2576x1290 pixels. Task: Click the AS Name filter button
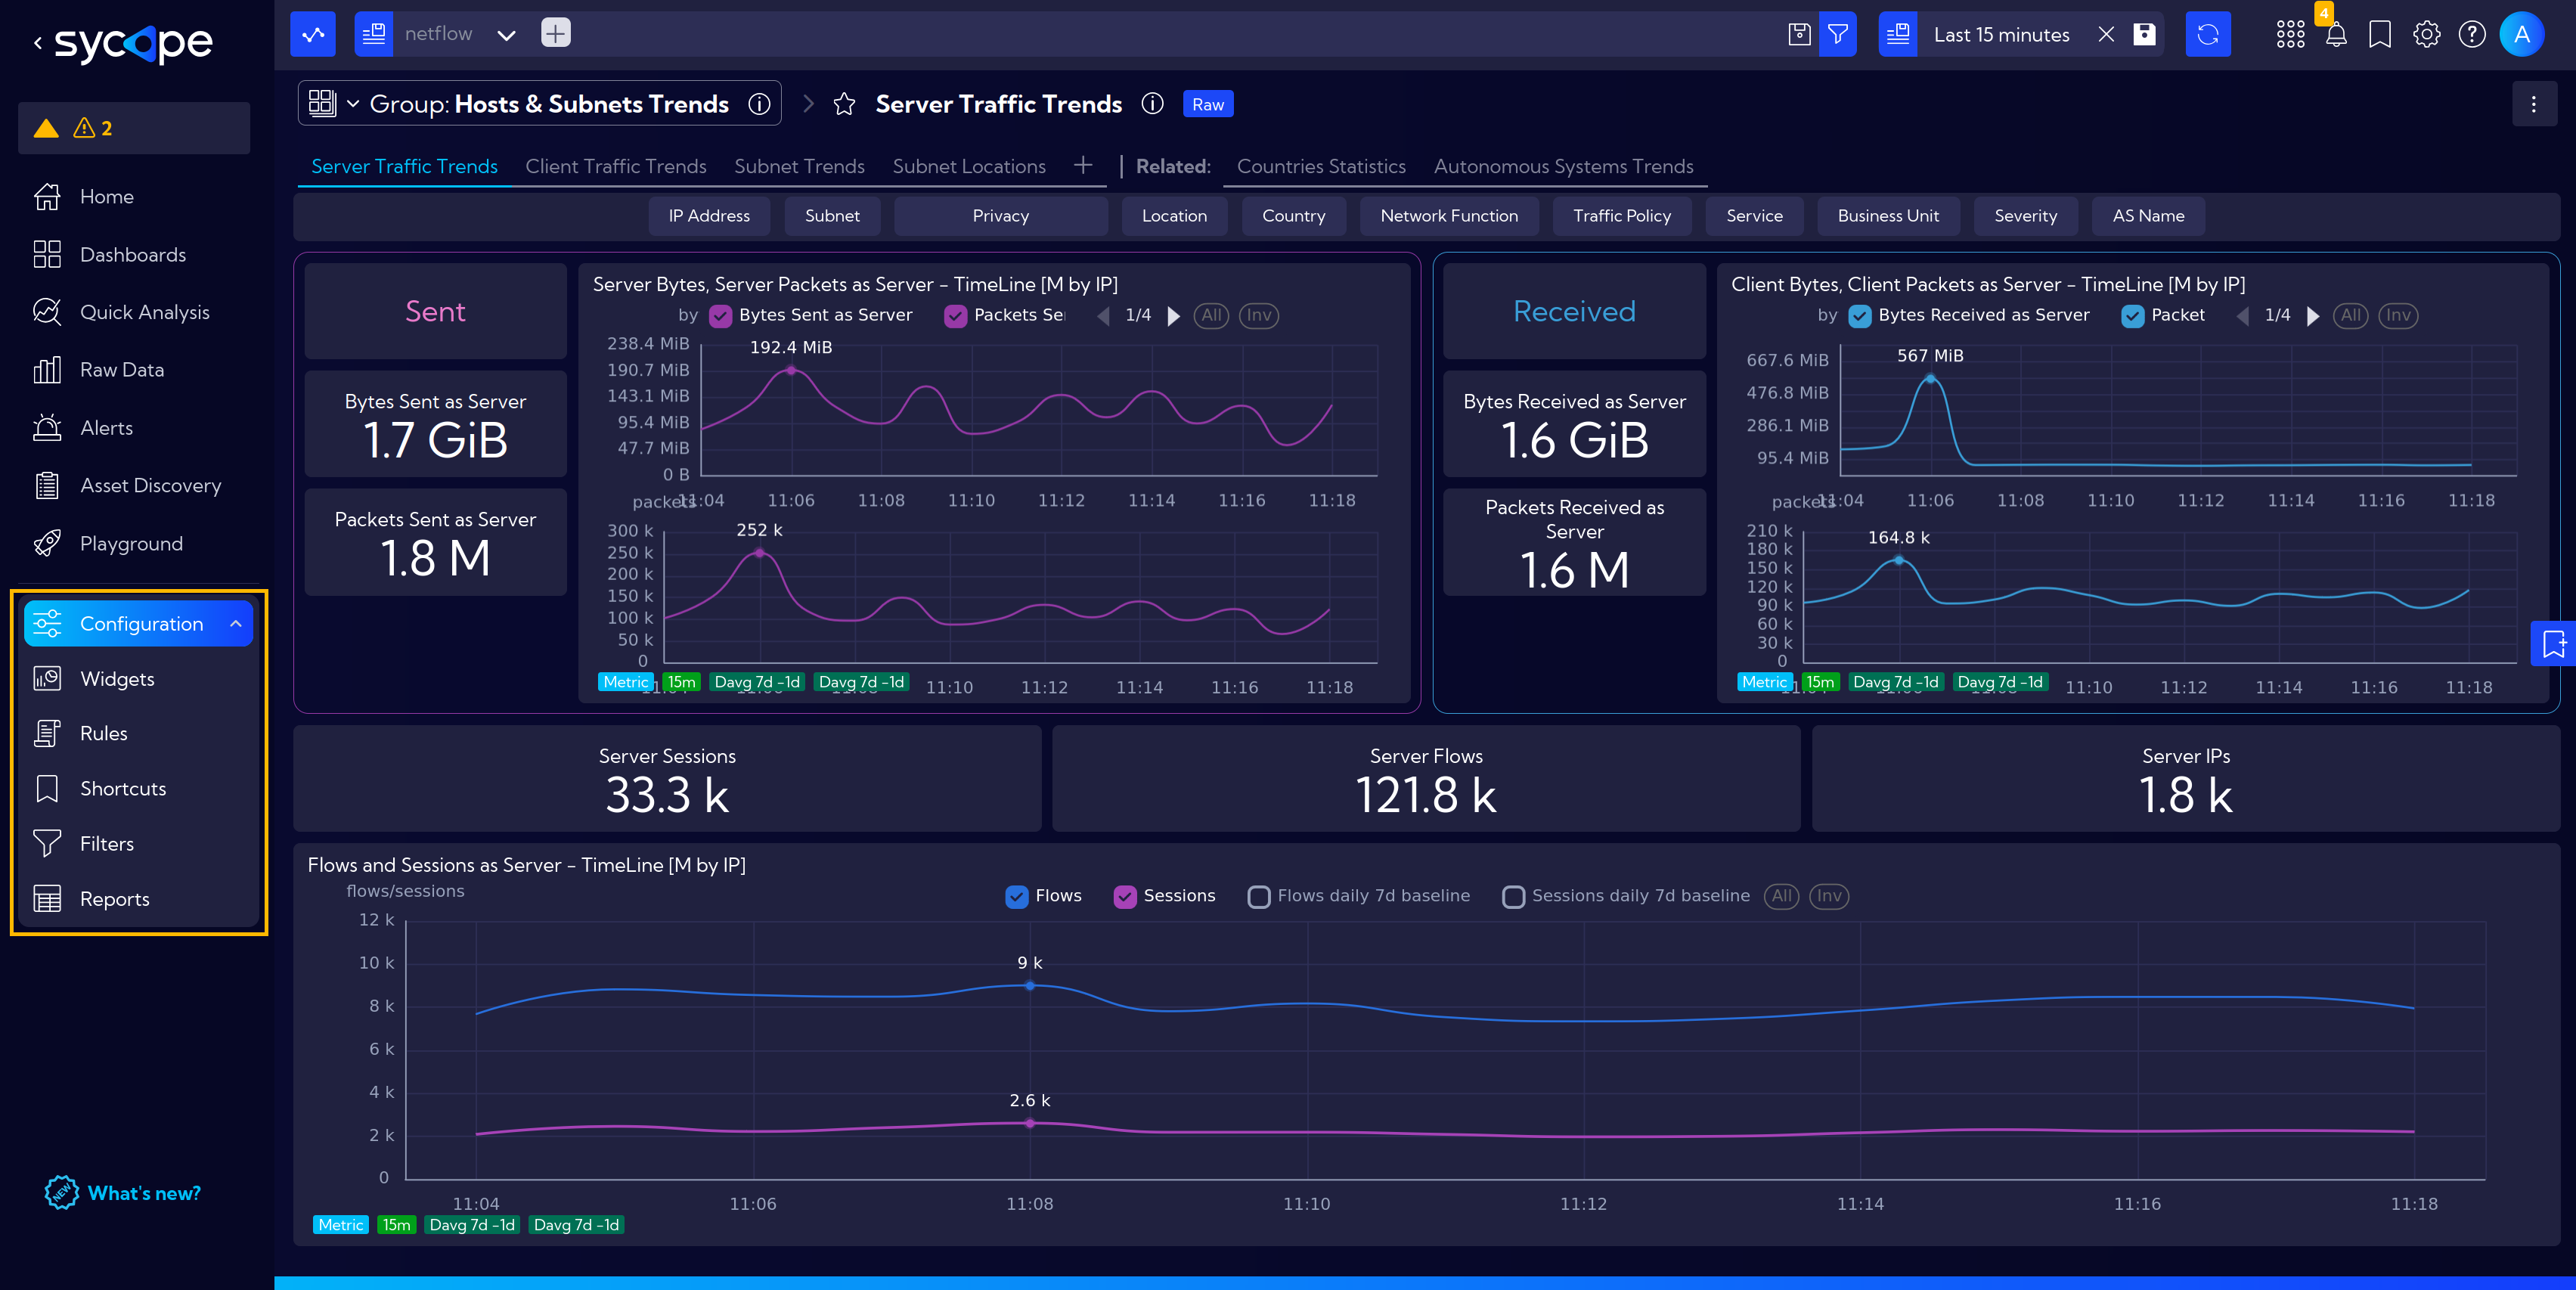coord(2148,216)
